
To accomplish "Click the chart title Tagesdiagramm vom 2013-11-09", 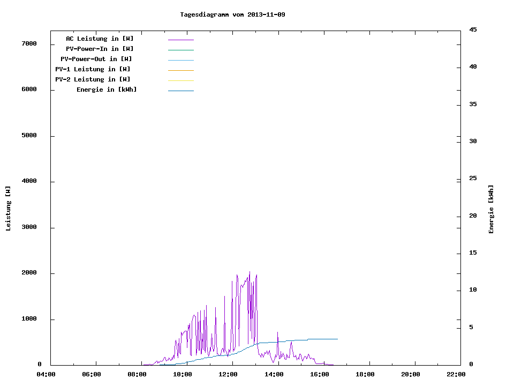I will coord(232,14).
